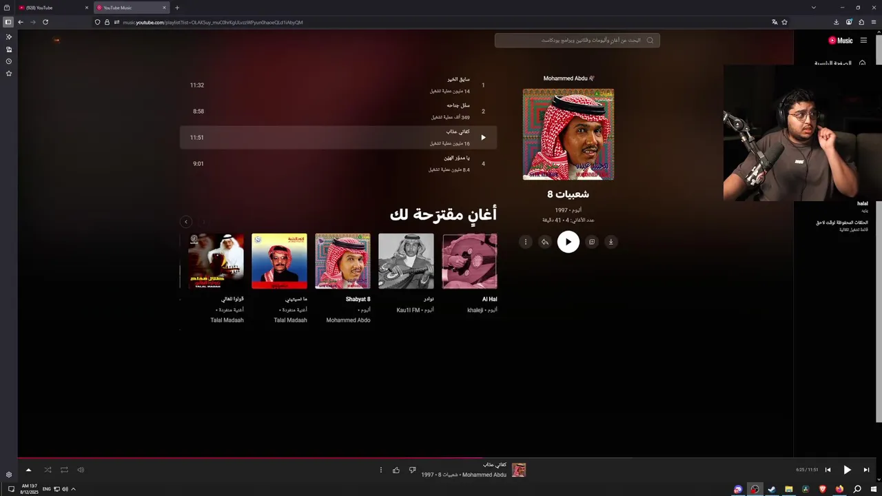Open ما صبيتيني single thumbnail
The width and height of the screenshot is (882, 496).
tap(279, 261)
